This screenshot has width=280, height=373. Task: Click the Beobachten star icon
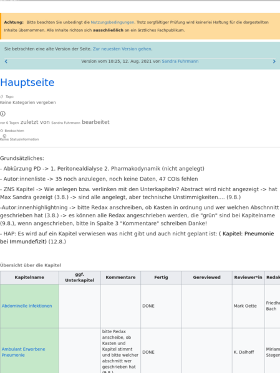(x=2, y=131)
